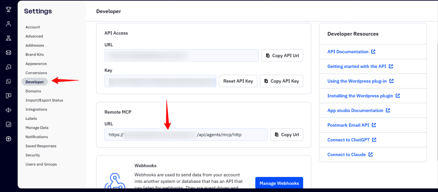Open the email envelope icon
The image size is (438, 192).
[x=8, y=52]
